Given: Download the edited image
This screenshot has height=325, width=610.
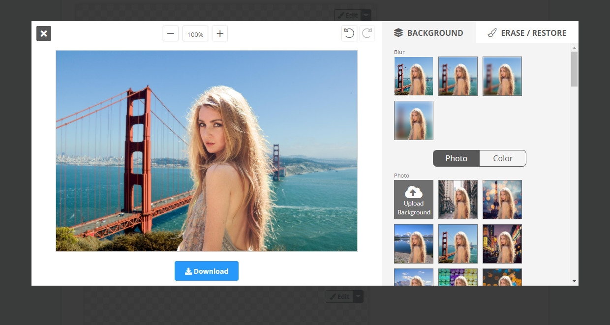Looking at the screenshot, I should click(207, 271).
